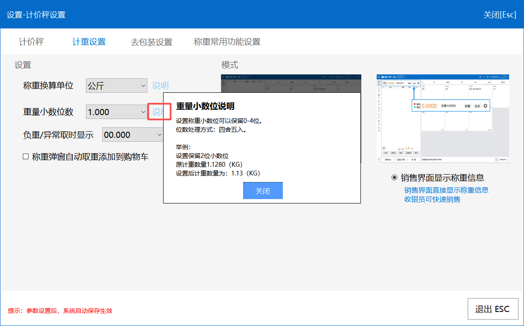Screen dimensions: 524x326
Task: Click the blue 关闭 button in the popup
Action: [263, 191]
